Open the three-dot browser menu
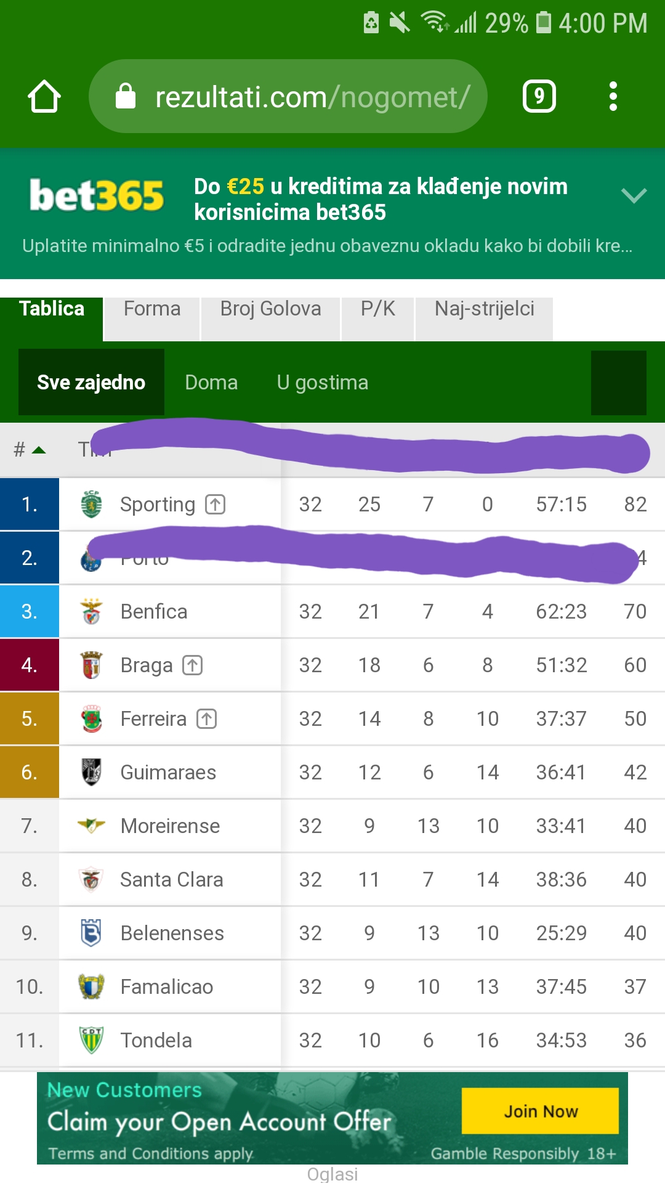The image size is (665, 1183). coord(613,97)
